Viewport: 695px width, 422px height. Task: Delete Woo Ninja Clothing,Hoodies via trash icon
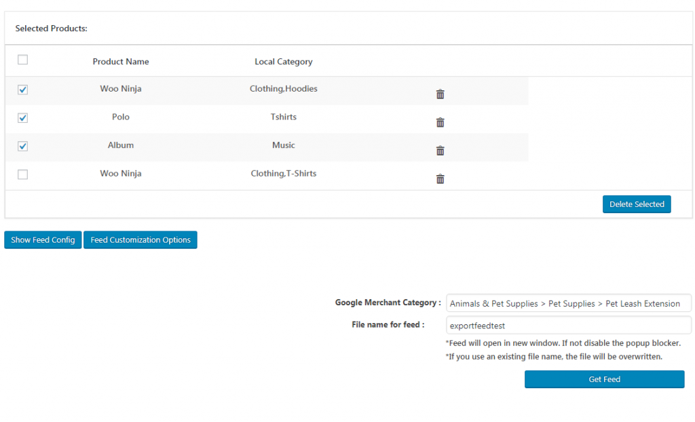(x=440, y=94)
